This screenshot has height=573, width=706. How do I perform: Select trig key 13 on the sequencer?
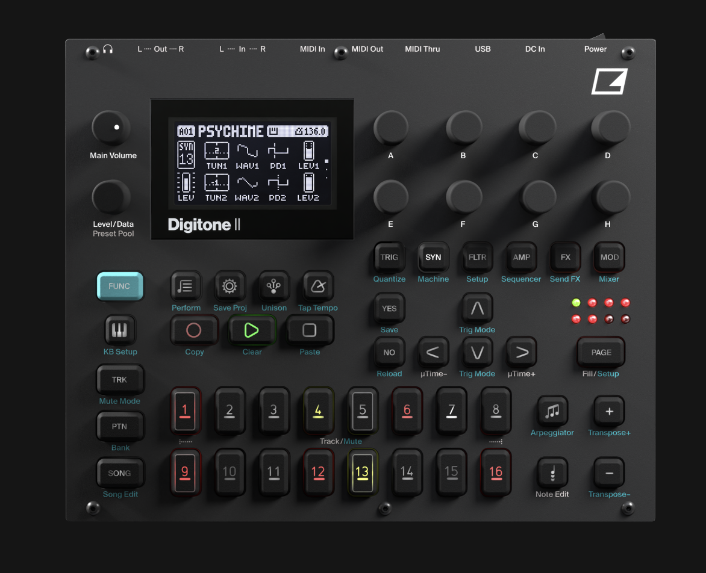point(363,472)
